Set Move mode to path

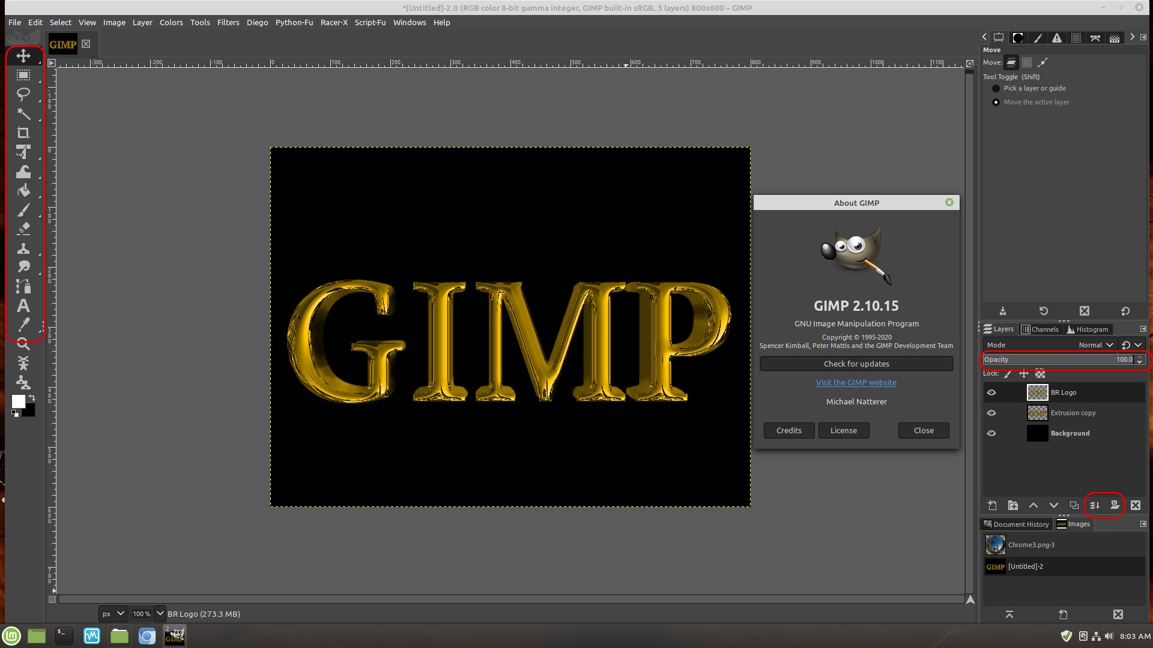tap(1043, 62)
